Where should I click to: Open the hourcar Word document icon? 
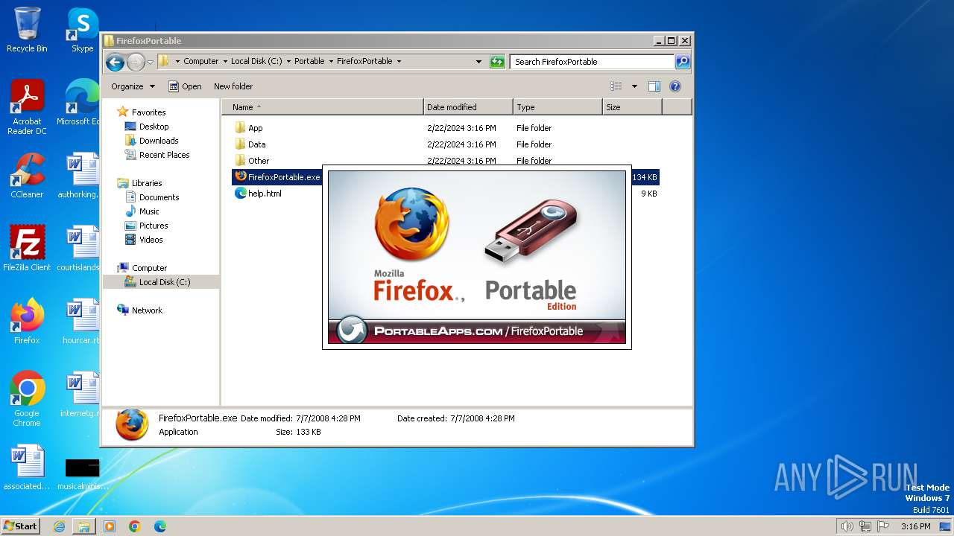pyautogui.click(x=82, y=321)
